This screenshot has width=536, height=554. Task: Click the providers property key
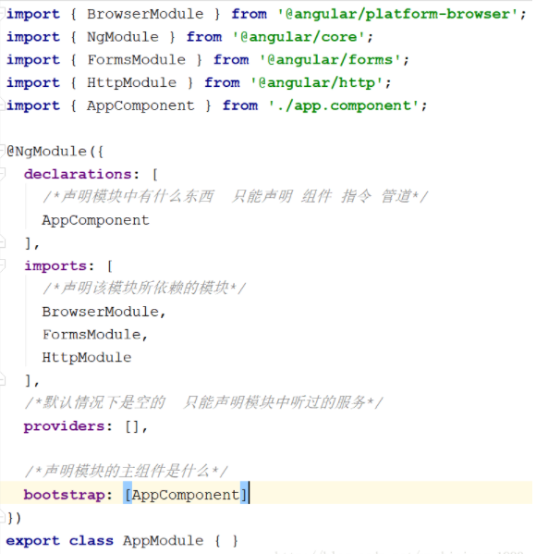tap(65, 426)
